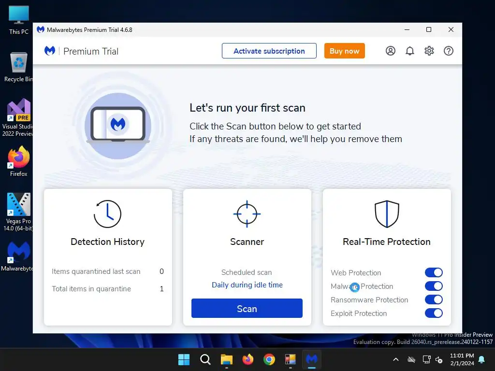Click the Scanner crosshair icon
This screenshot has height=371, width=495.
tap(247, 214)
